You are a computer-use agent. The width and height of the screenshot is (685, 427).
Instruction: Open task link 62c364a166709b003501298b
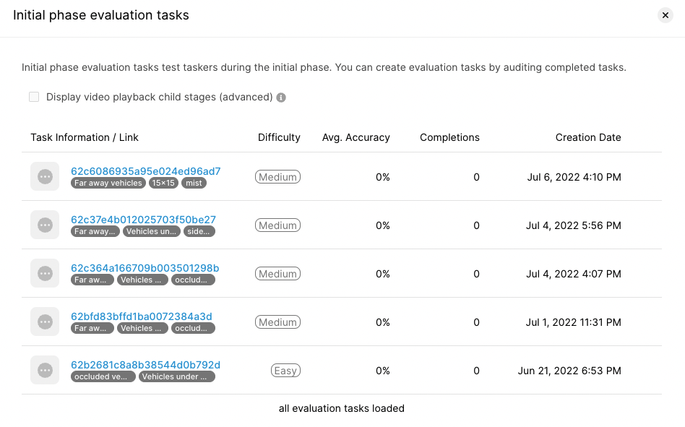(x=145, y=268)
